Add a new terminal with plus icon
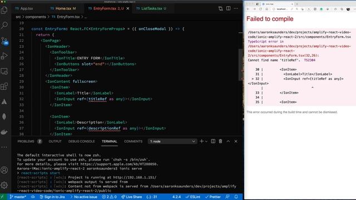Viewport: 356px width, 200px height. [x=201, y=141]
